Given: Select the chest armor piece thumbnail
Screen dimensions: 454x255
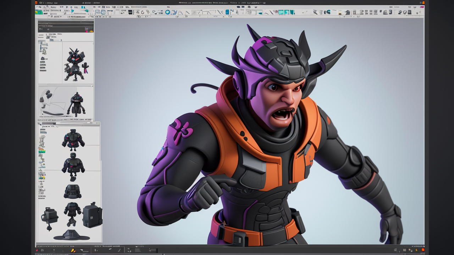Looking at the screenshot, I should coord(73,192).
